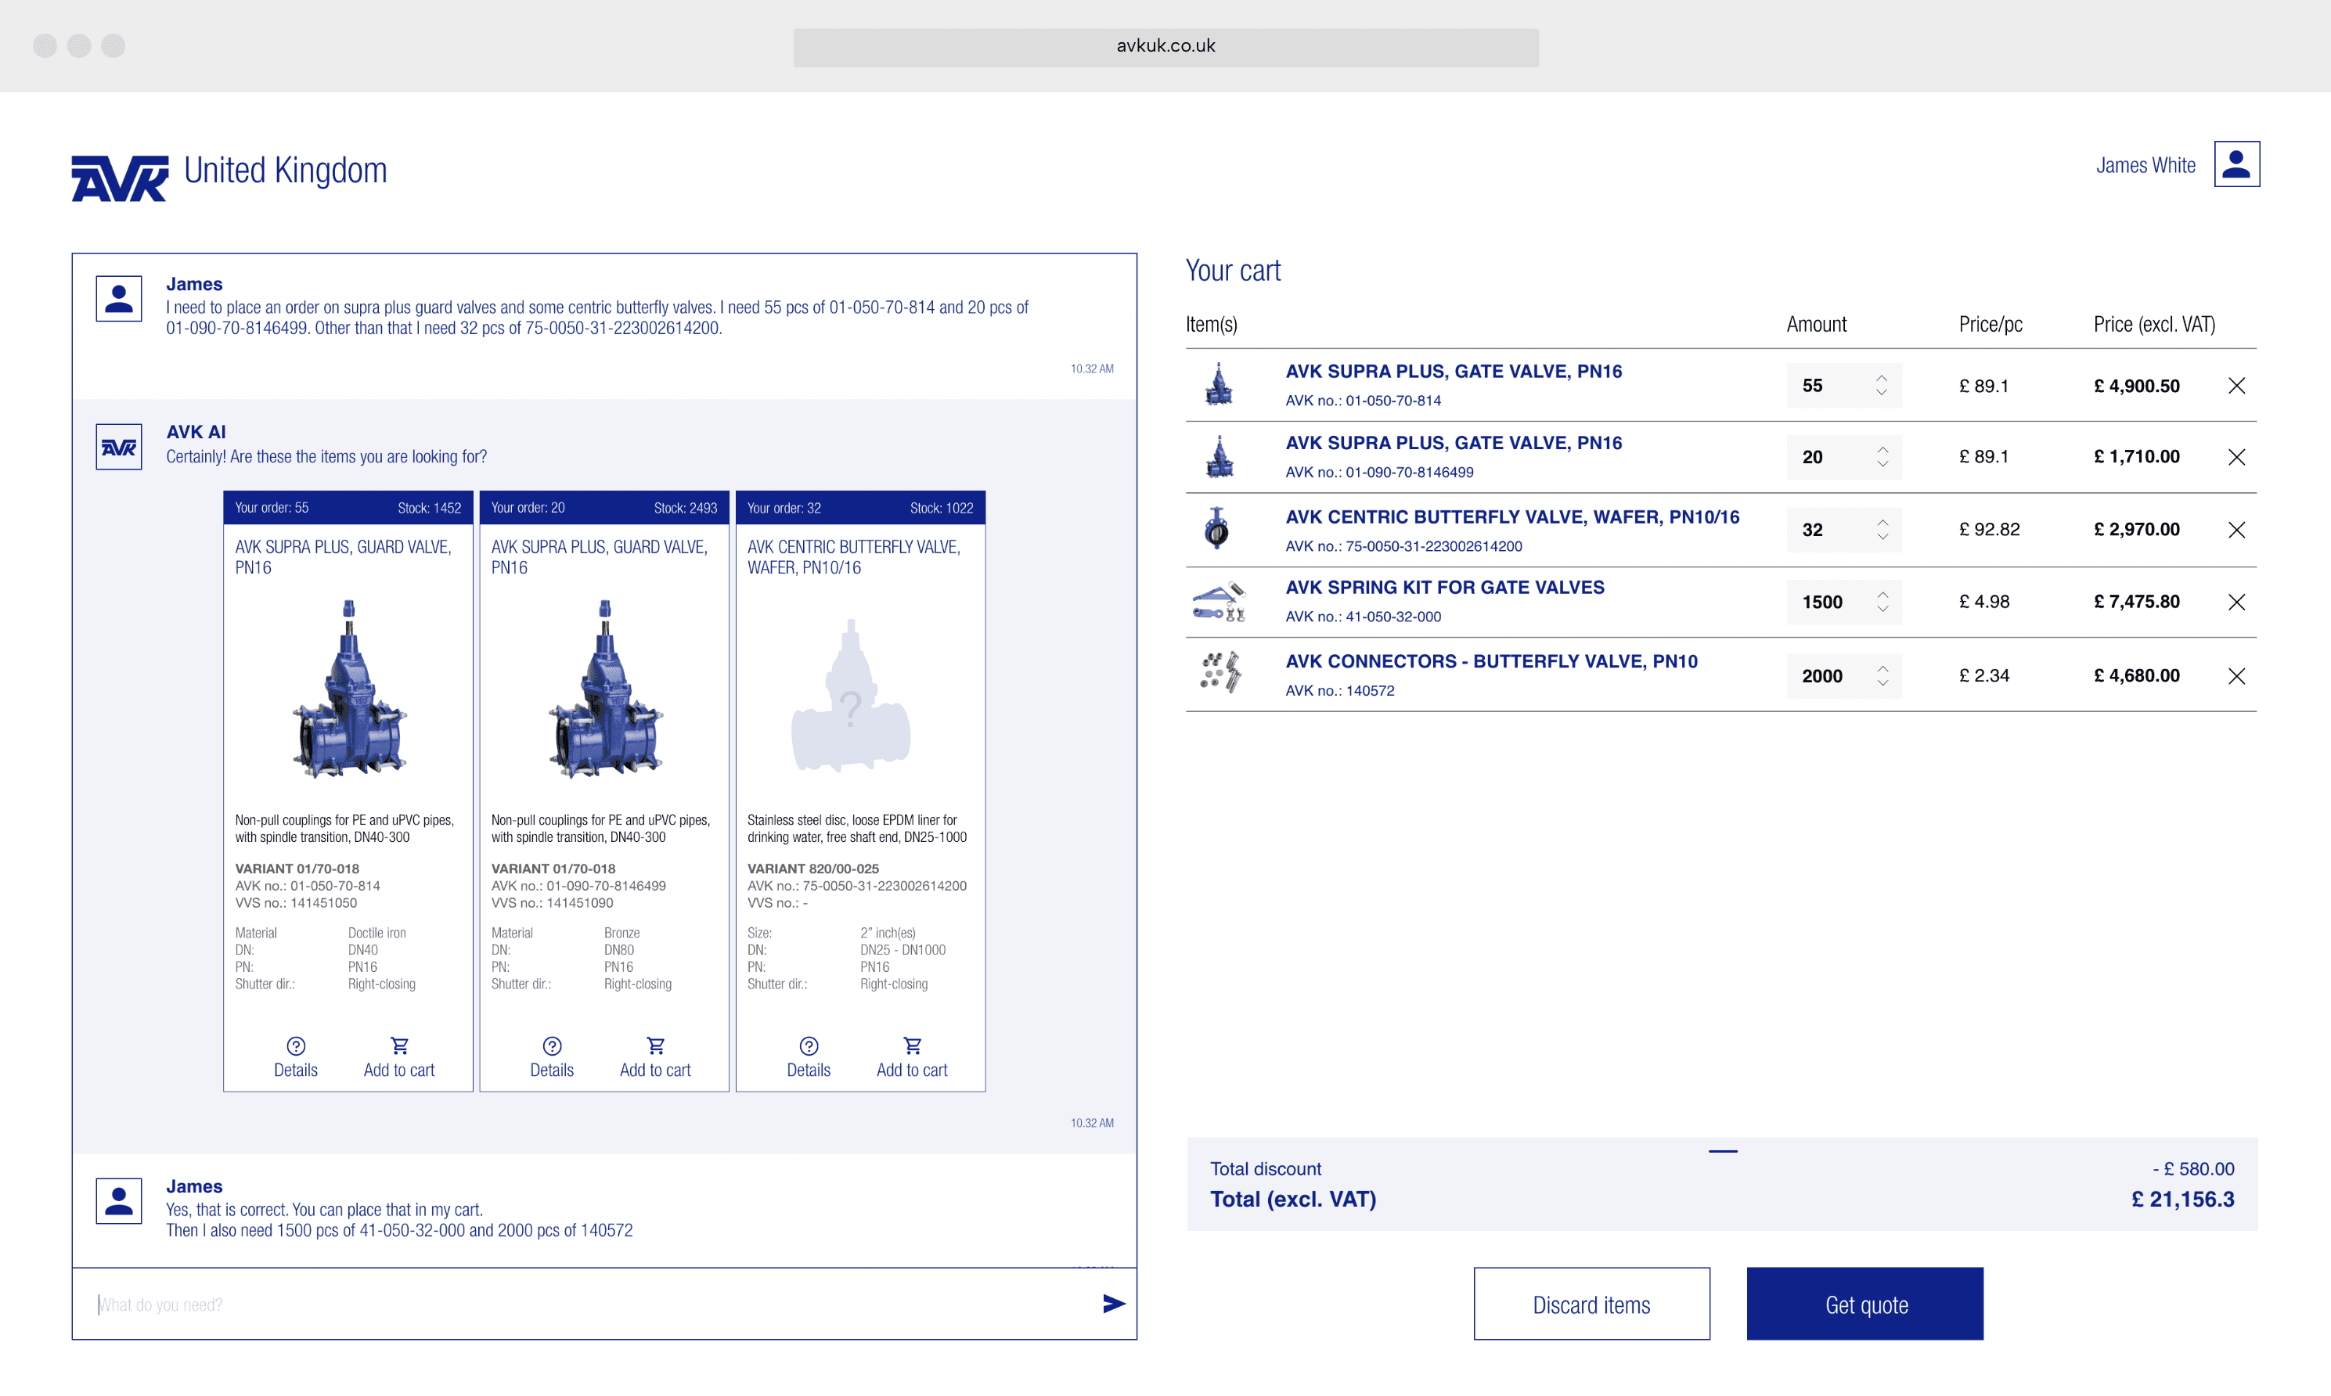Open the James White profile icon
This screenshot has height=1396, width=2331.
point(2236,164)
